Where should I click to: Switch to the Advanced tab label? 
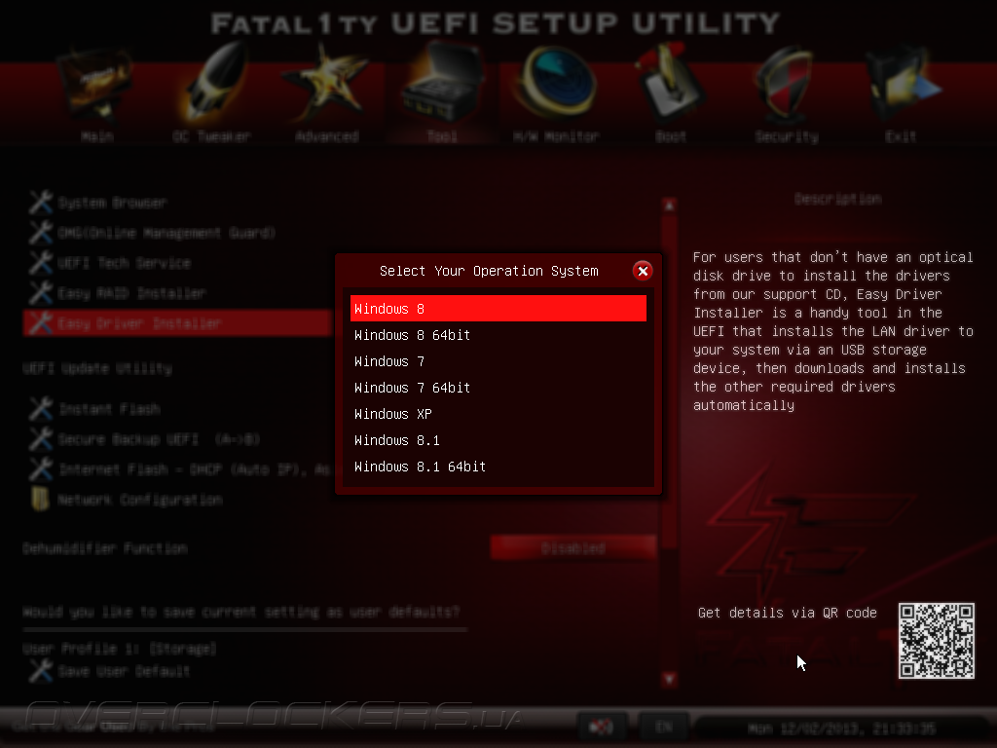click(x=327, y=136)
